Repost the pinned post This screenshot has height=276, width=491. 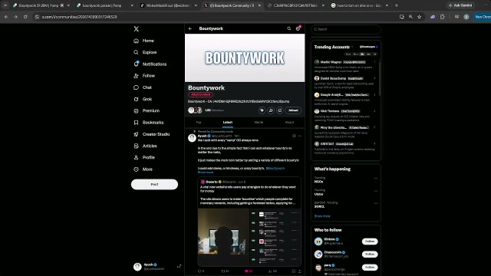coord(225,271)
